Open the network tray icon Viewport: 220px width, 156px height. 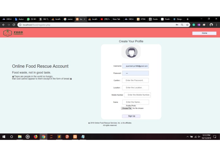[x=195, y=137]
